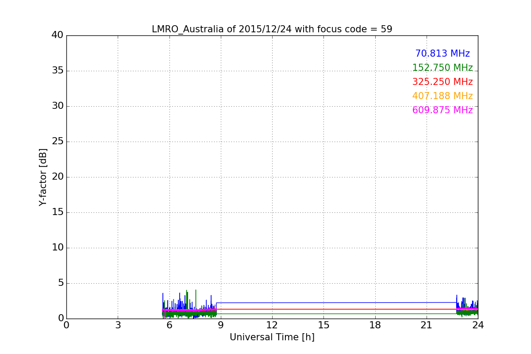This screenshot has width=531, height=354.
Task: Click the Y-factor [dB] axis label
Action: (x=43, y=177)
